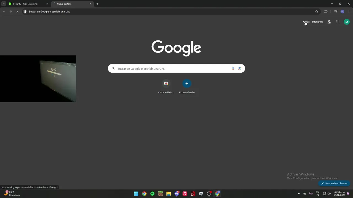Show hidden system tray icons
The height and width of the screenshot is (198, 353).
(x=299, y=194)
